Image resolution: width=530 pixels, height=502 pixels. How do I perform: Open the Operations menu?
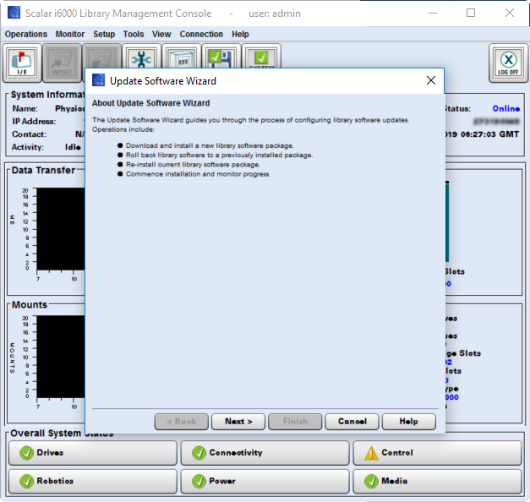coord(26,34)
